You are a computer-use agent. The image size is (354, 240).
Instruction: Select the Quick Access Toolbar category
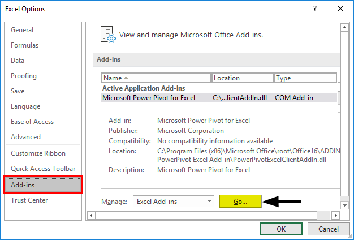pyautogui.click(x=43, y=169)
